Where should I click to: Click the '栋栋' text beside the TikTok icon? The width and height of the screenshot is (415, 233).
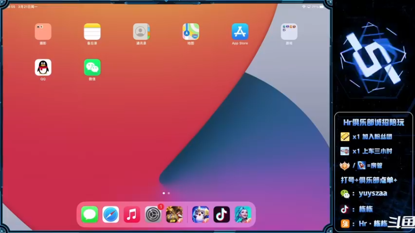pos(366,209)
